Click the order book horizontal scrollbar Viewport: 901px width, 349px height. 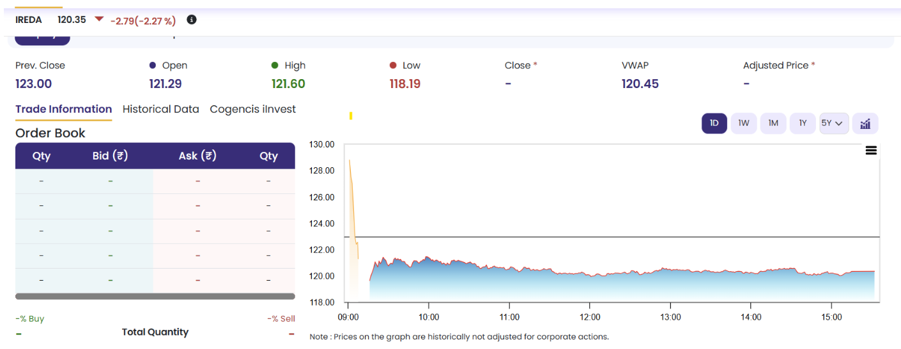click(155, 296)
